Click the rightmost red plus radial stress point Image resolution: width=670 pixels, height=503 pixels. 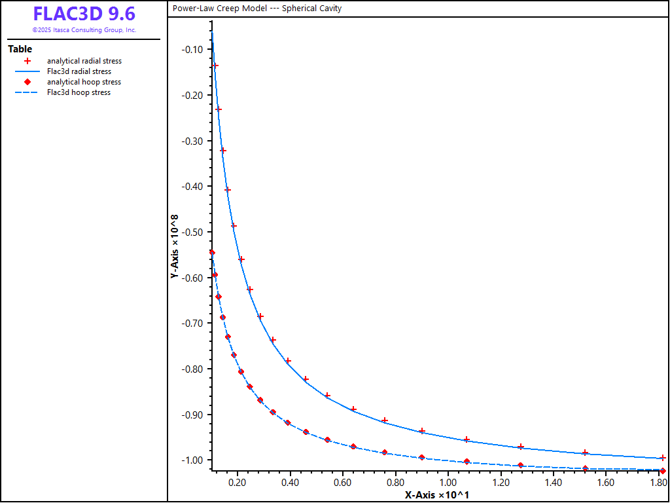point(663,458)
